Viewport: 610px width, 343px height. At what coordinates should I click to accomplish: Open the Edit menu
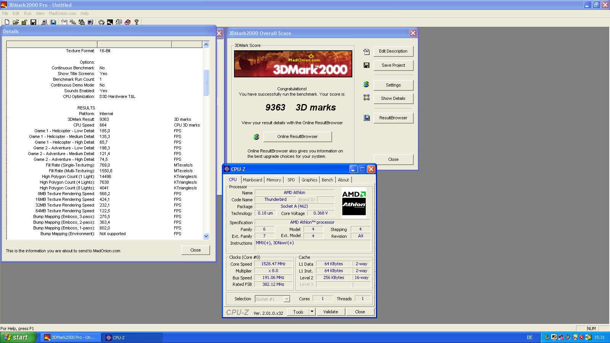[x=16, y=13]
